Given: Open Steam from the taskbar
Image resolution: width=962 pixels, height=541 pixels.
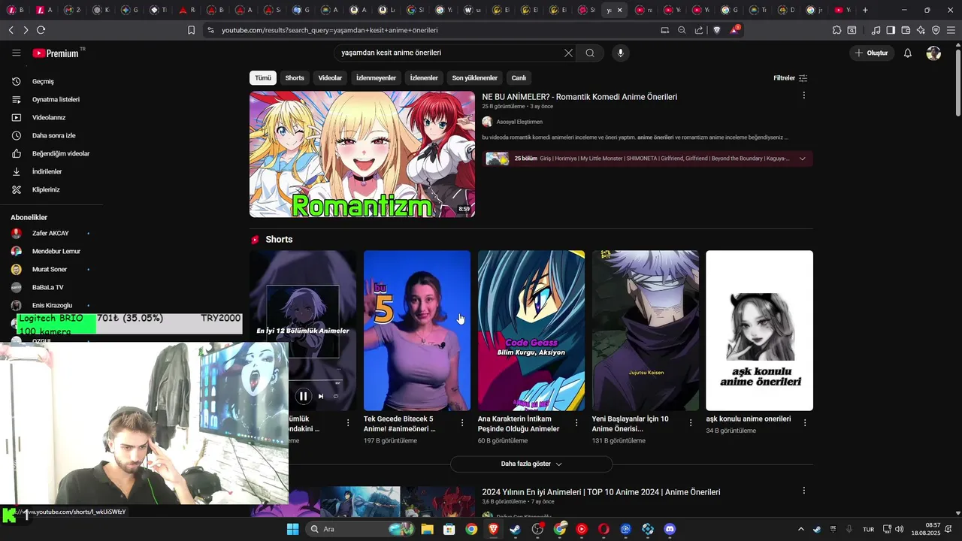Looking at the screenshot, I should (516, 529).
